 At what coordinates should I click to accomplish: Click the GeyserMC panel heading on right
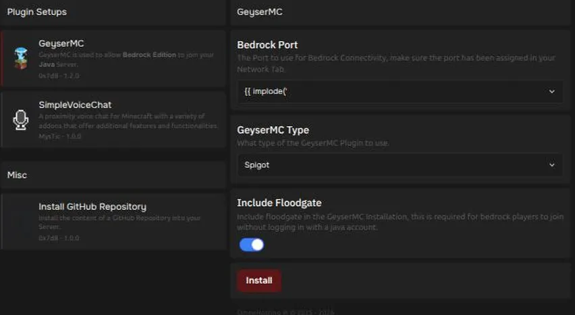[x=260, y=11]
